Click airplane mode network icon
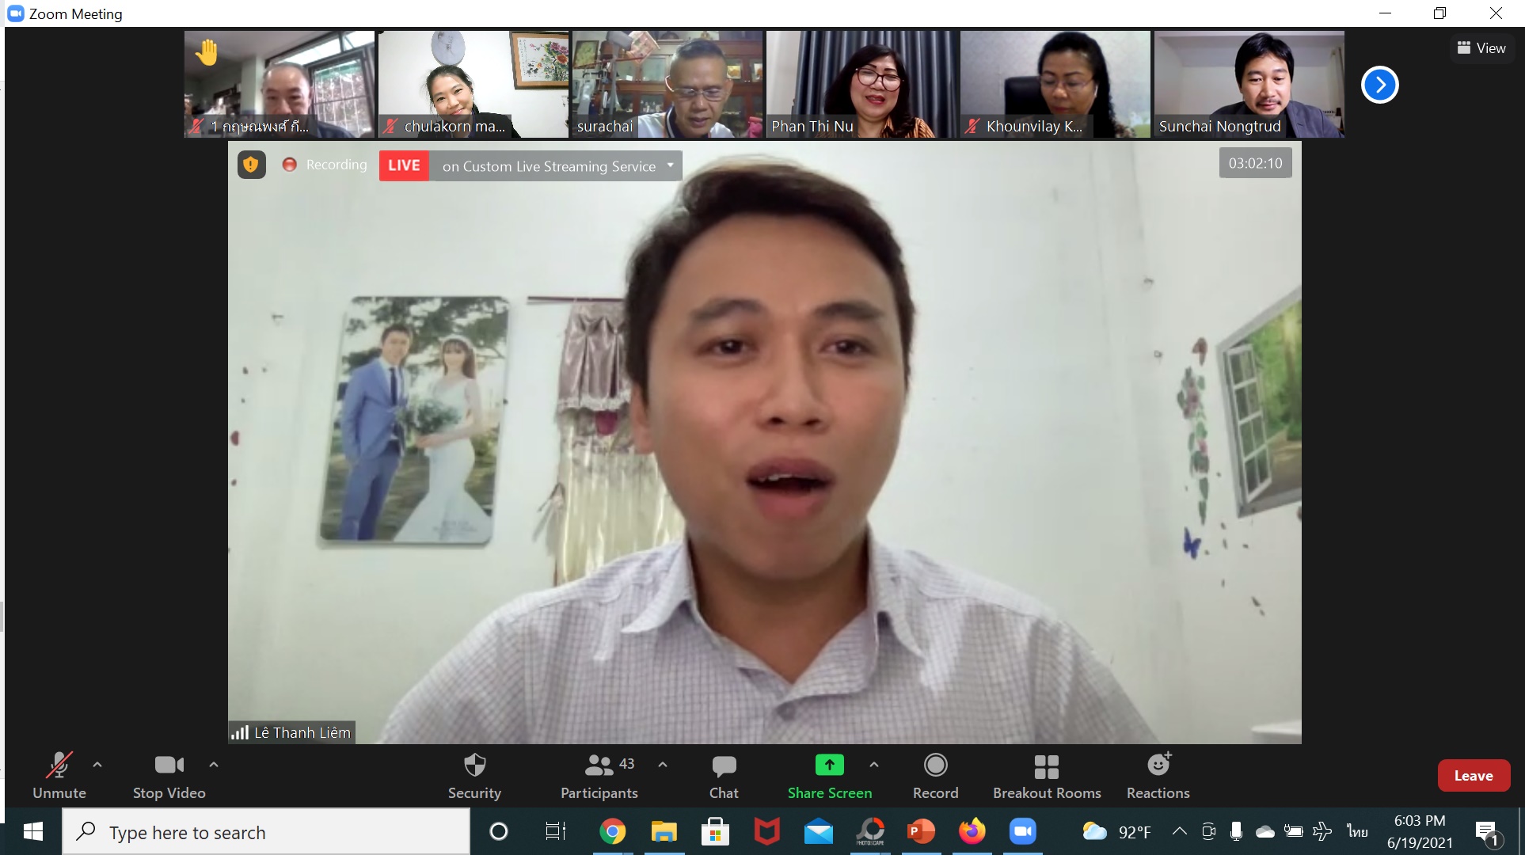This screenshot has height=855, width=1525. (x=1322, y=831)
